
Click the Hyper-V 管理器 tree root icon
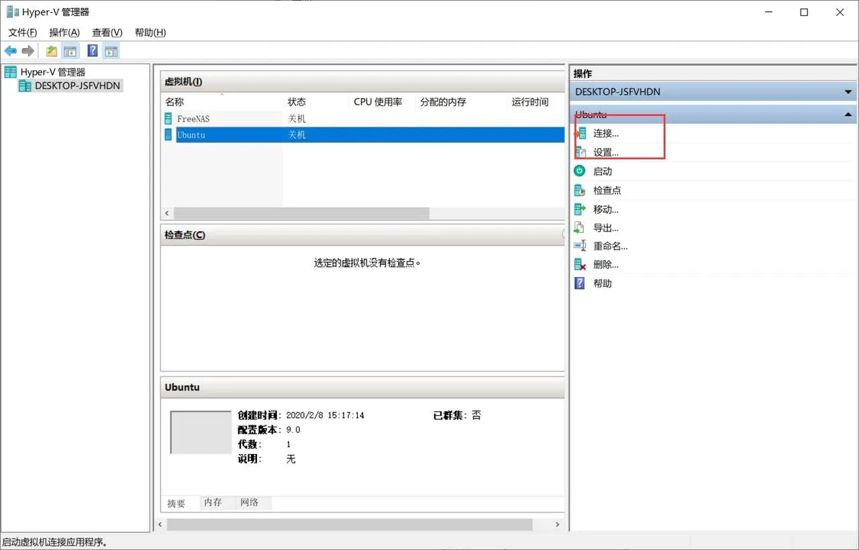click(x=11, y=72)
